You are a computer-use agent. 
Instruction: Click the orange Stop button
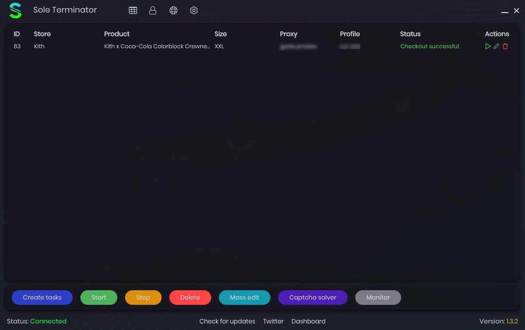click(143, 297)
